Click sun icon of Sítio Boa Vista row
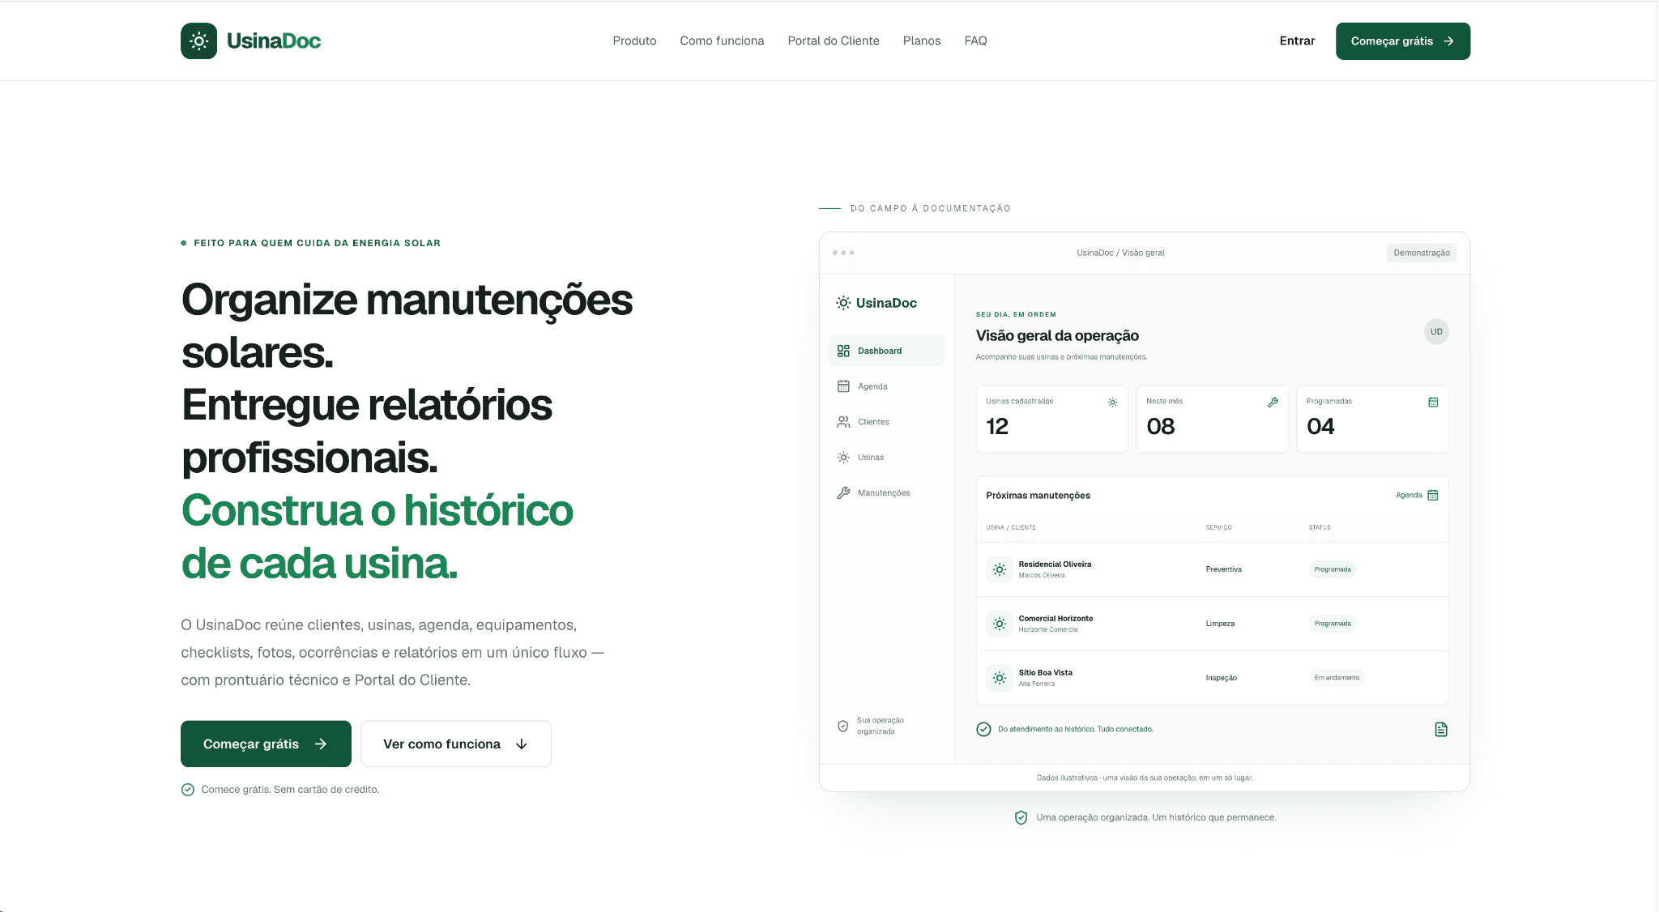The width and height of the screenshot is (1659, 912). point(1000,678)
